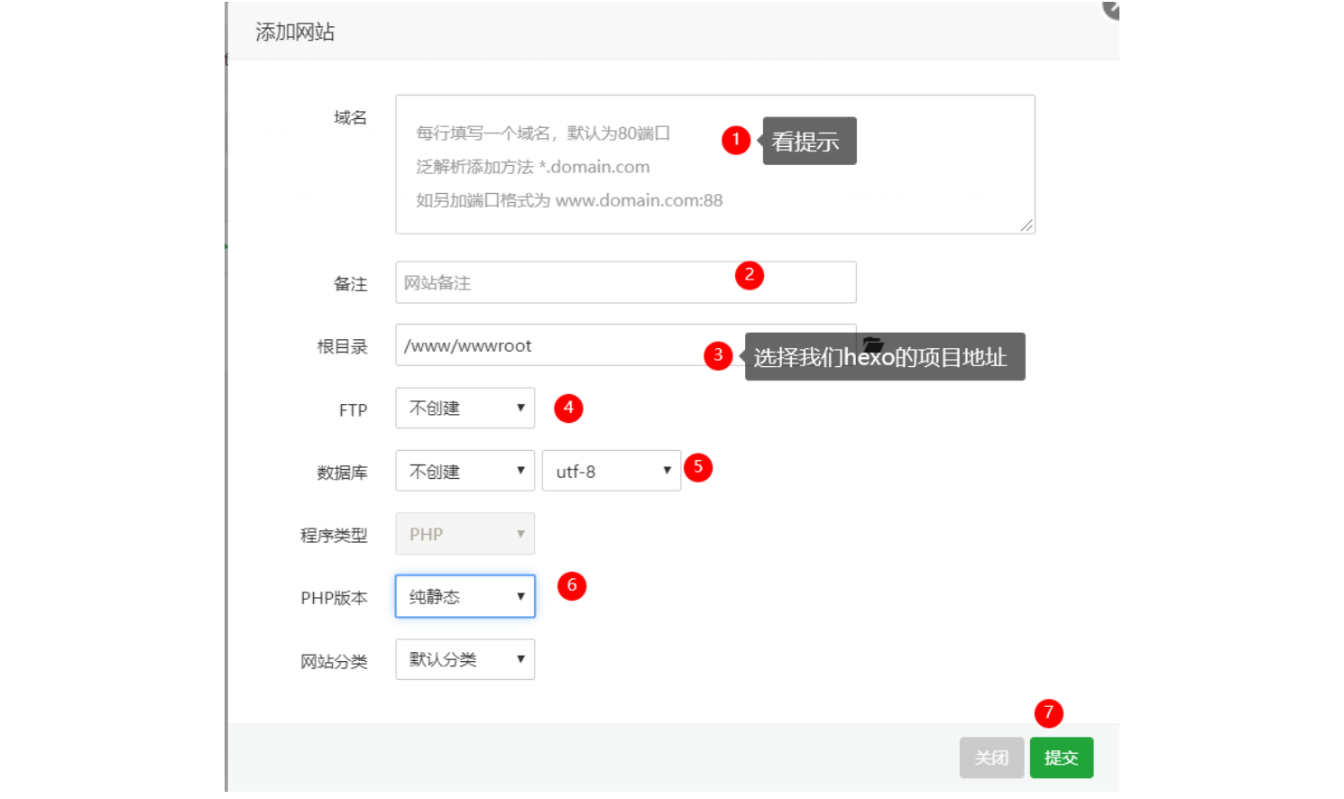
Task: Click the 网站分类 field label
Action: [x=334, y=662]
